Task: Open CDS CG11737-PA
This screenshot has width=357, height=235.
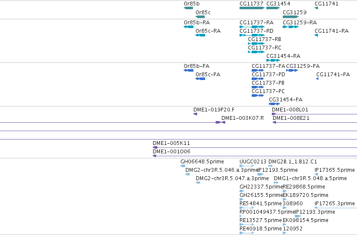Action: tap(268, 66)
